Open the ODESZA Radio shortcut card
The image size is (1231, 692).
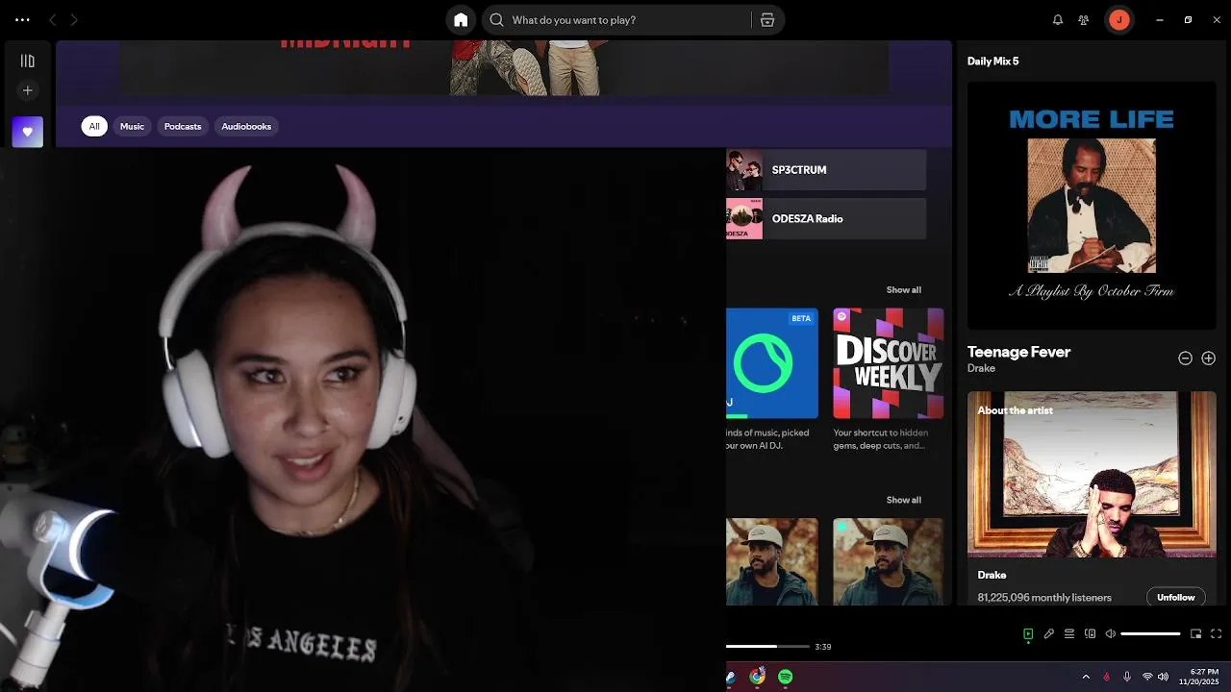tap(826, 219)
